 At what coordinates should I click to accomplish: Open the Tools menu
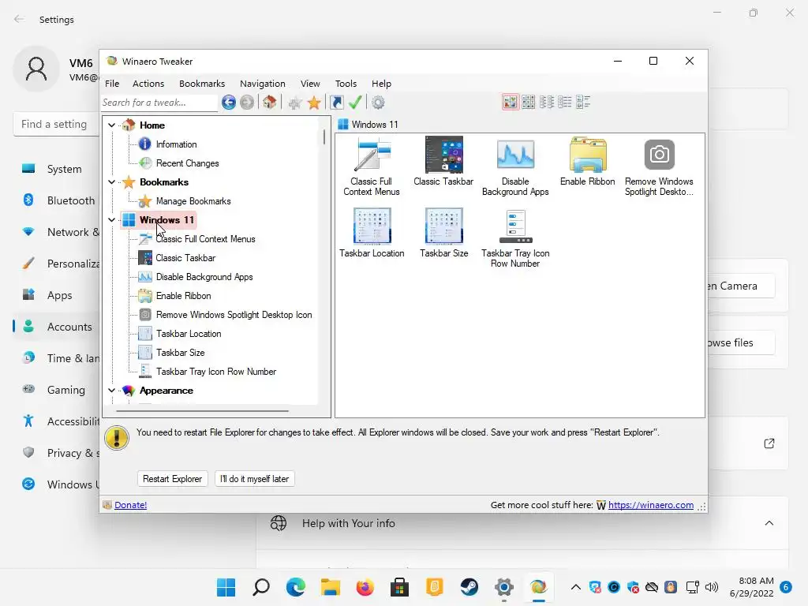(x=346, y=84)
